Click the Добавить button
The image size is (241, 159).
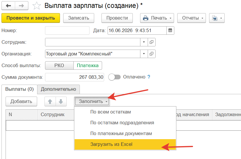pos(21,101)
